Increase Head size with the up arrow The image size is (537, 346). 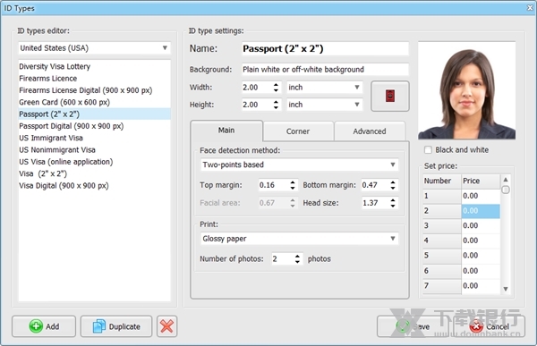[393, 200]
